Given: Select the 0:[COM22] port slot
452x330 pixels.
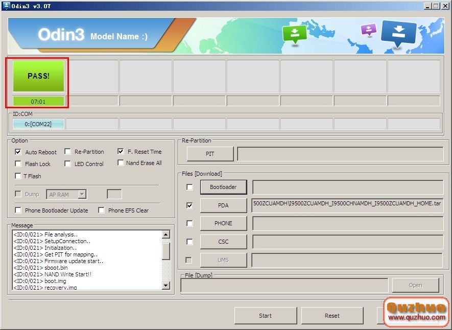Looking at the screenshot, I should coord(38,124).
